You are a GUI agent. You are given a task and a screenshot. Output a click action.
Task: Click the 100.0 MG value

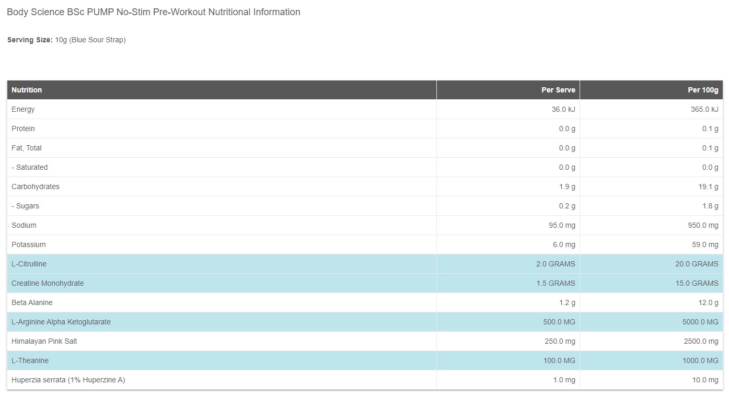point(559,360)
